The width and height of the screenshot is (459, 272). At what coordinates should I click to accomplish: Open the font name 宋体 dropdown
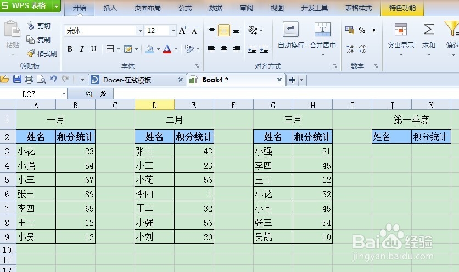(x=140, y=31)
